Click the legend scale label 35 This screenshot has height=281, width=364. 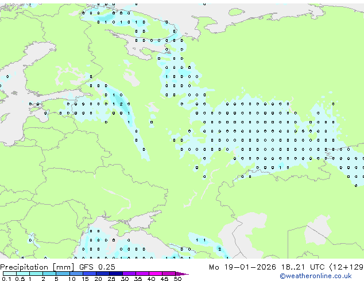click(138, 279)
